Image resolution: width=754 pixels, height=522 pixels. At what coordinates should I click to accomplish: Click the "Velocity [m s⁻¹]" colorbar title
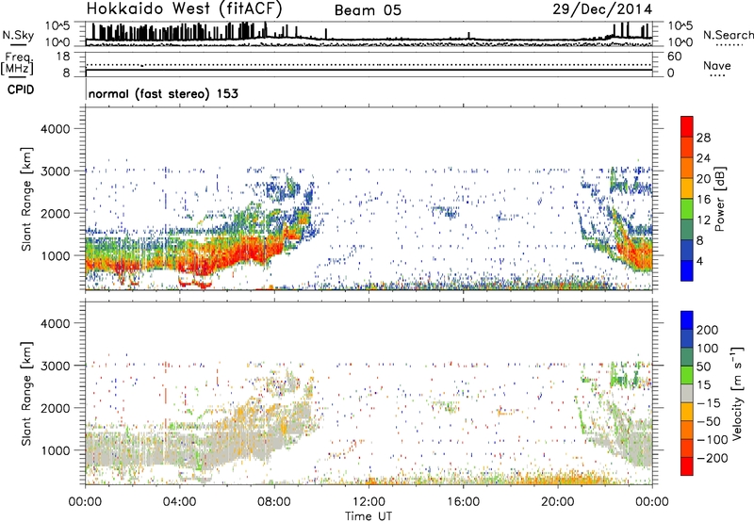[737, 393]
